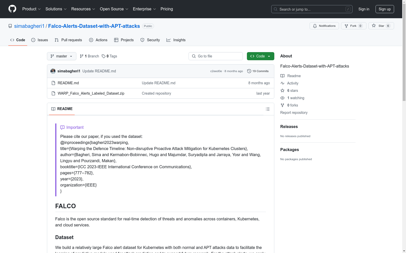The image size is (406, 253).
Task: Click the book icon next to Readme
Action: pos(282,76)
